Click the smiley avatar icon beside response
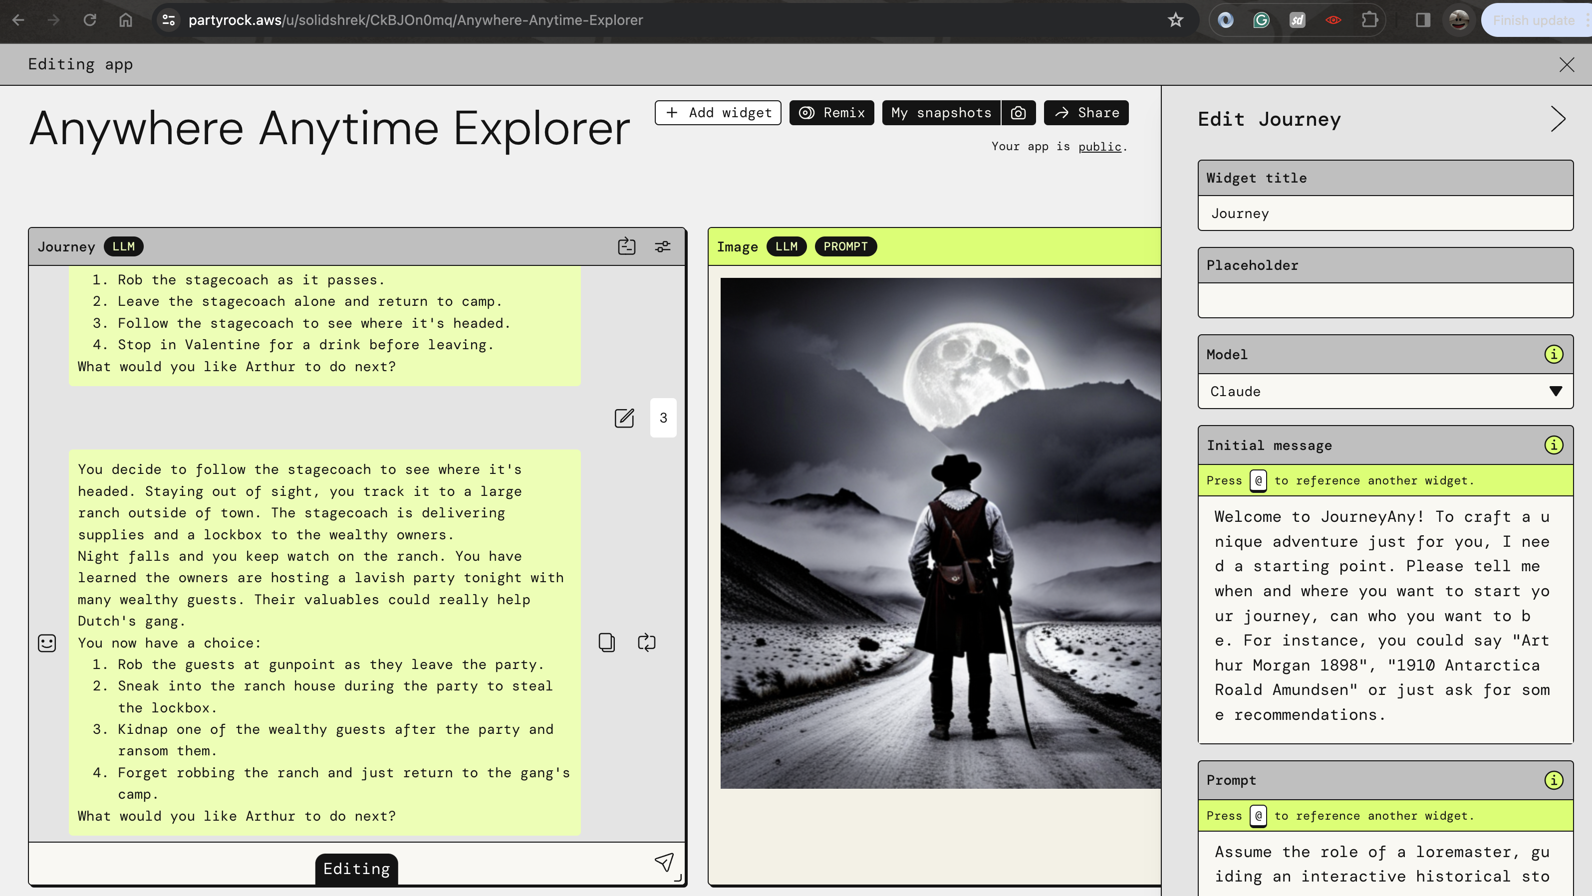 [47, 643]
